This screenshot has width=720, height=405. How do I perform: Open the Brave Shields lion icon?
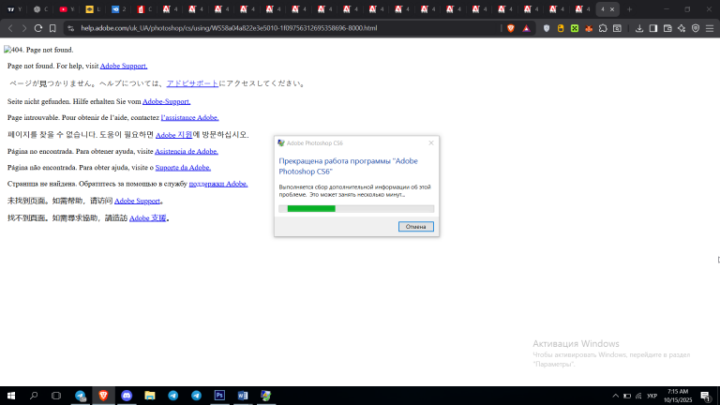[x=511, y=28]
